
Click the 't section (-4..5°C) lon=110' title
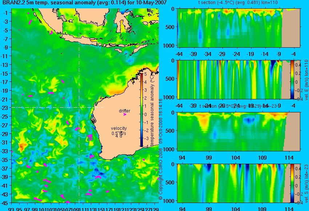(238, 3)
